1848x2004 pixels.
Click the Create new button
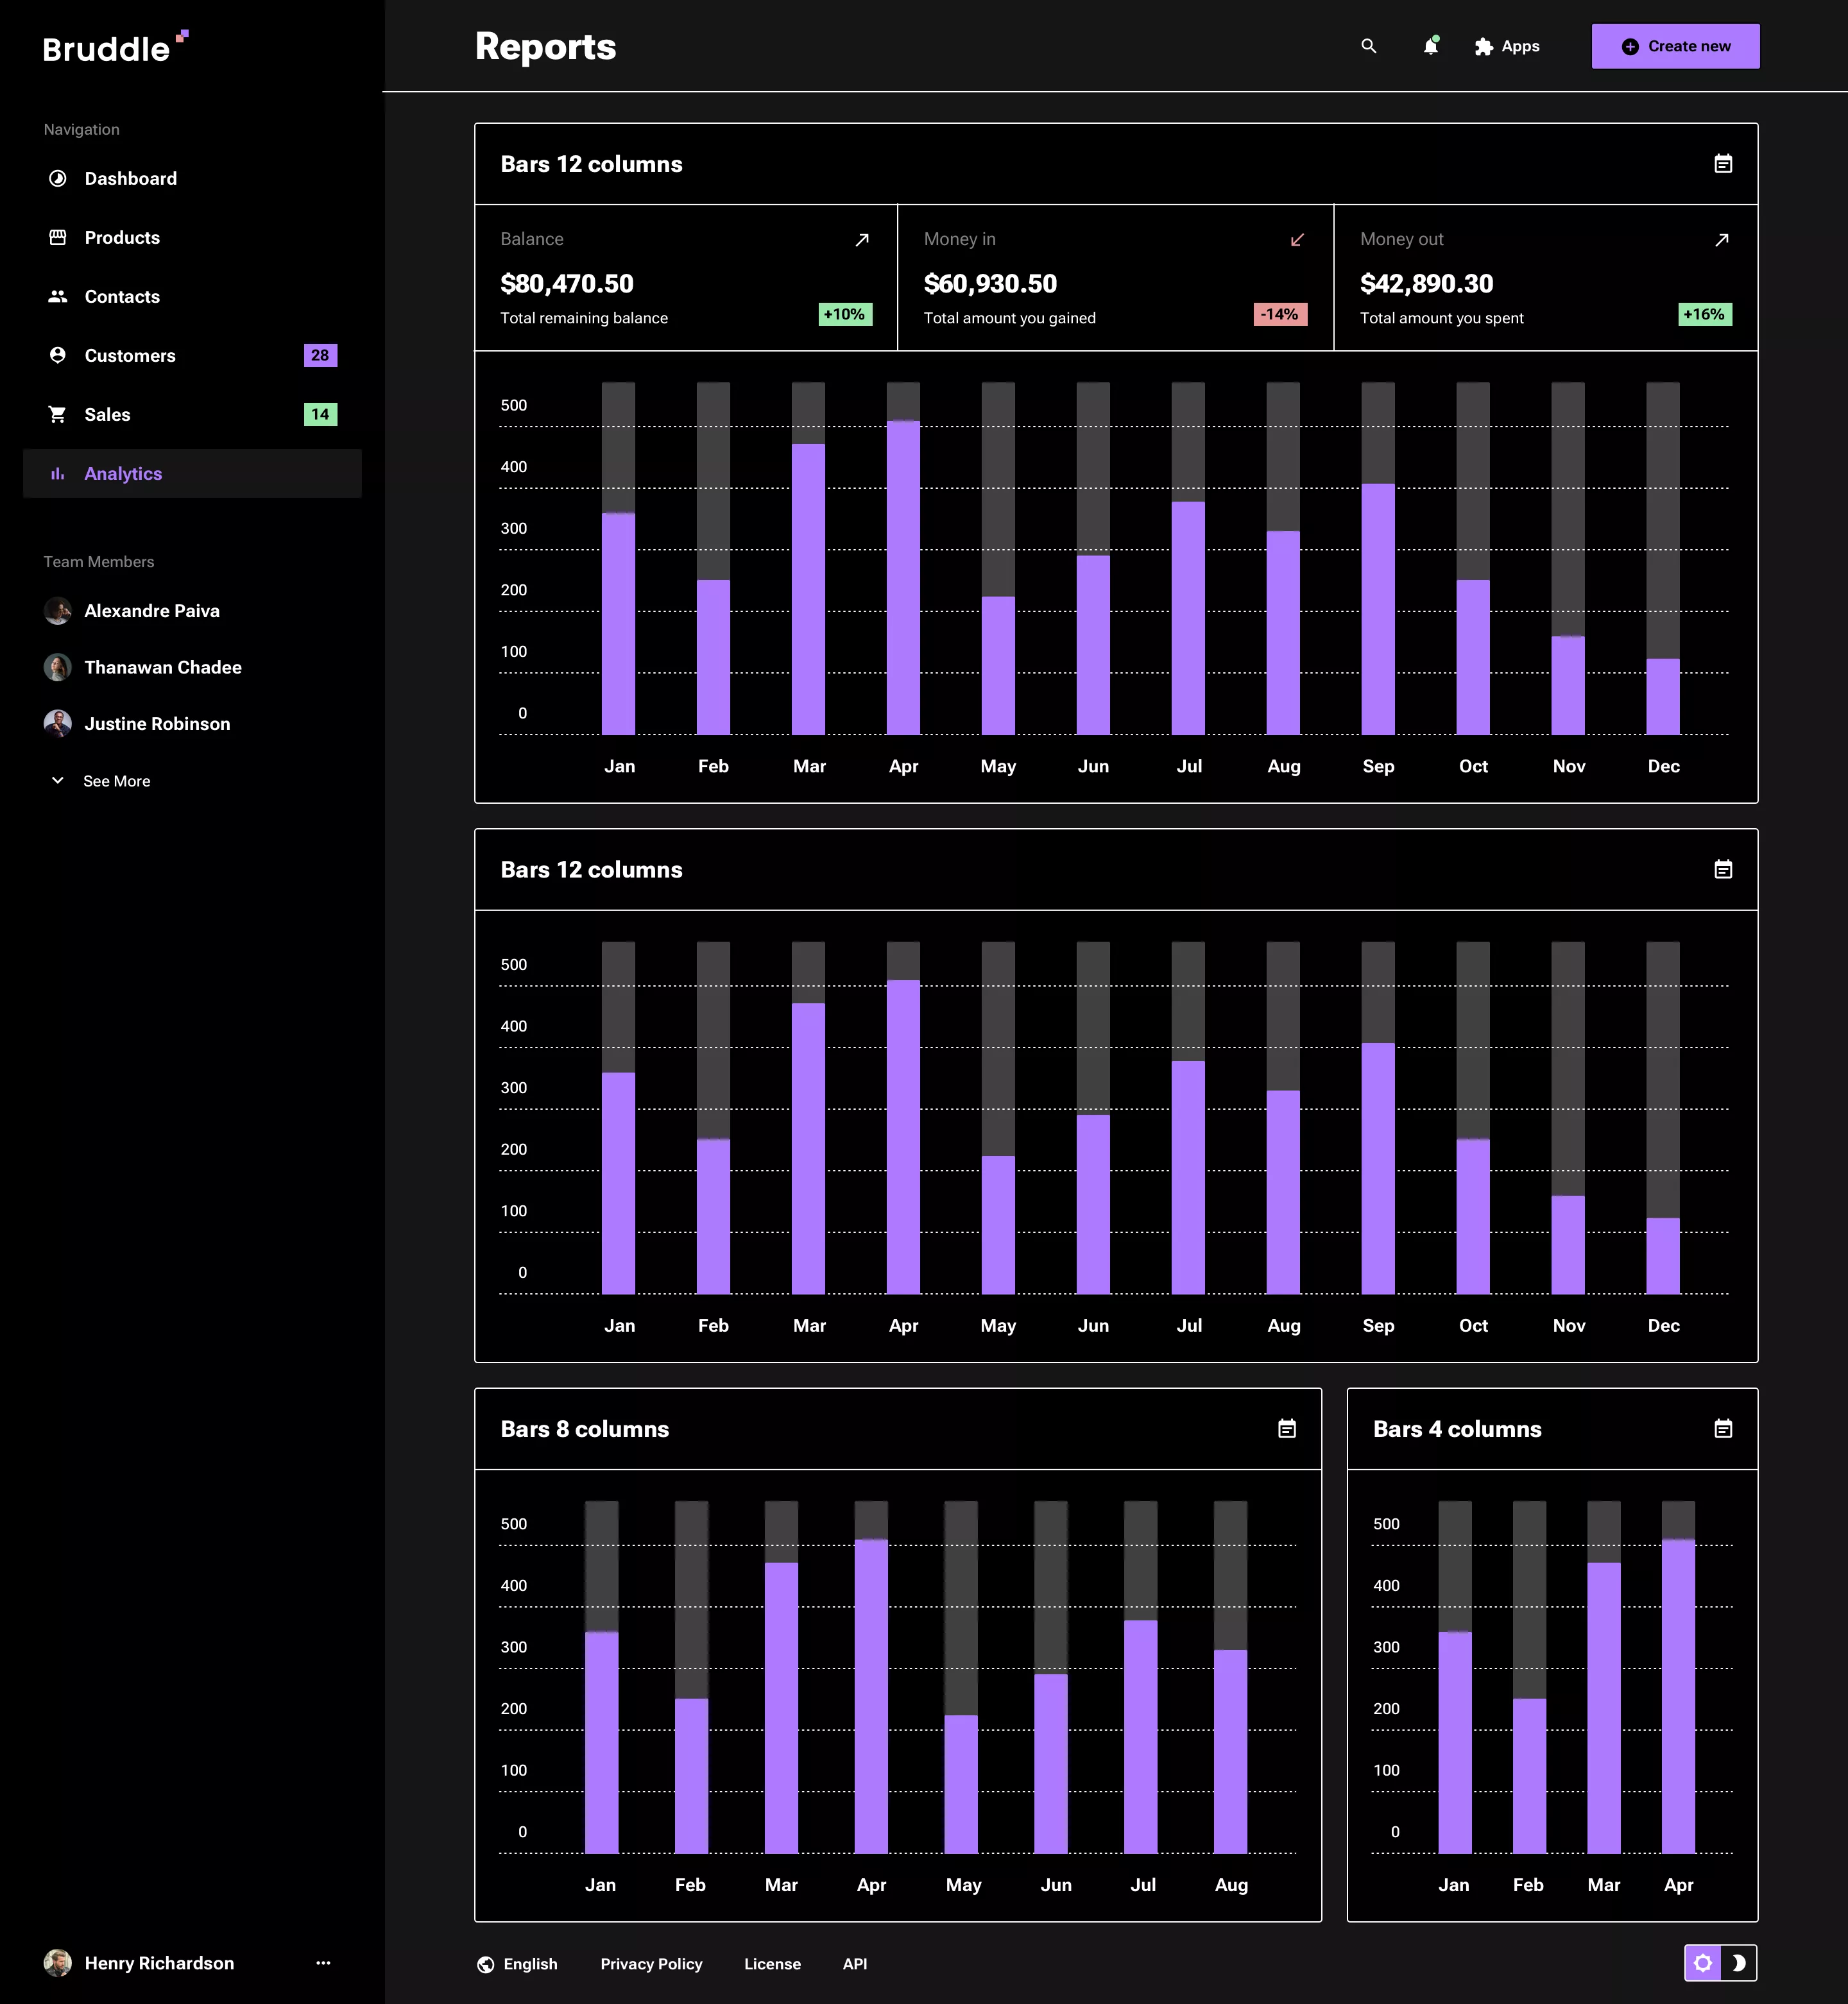coord(1675,46)
